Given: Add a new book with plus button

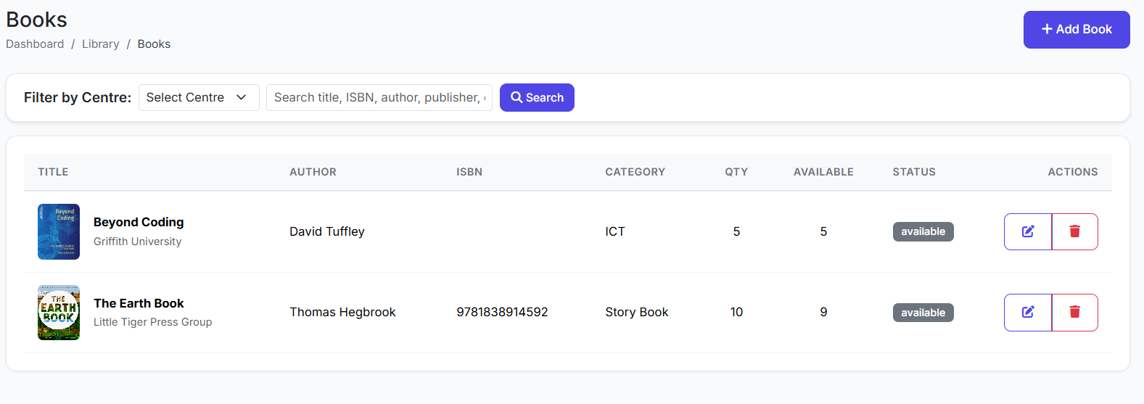Looking at the screenshot, I should pyautogui.click(x=1077, y=30).
